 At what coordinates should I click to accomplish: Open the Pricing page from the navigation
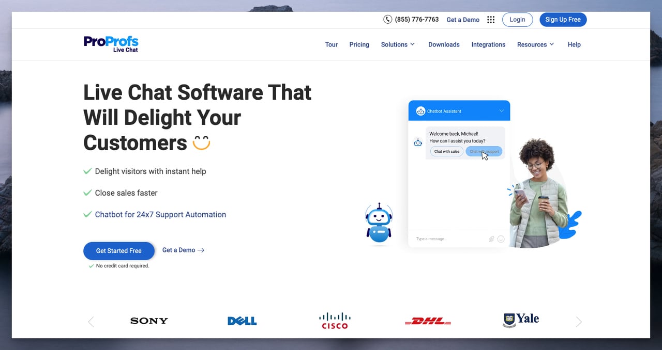pos(359,44)
